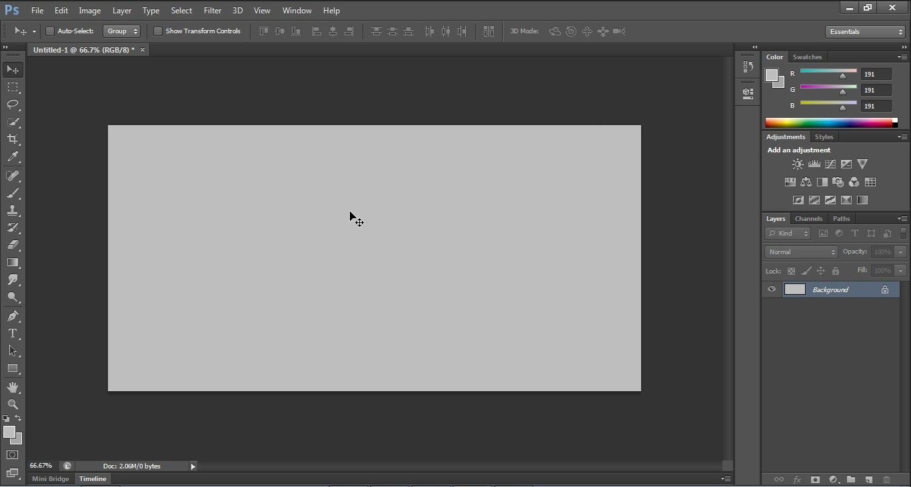Select the Brush tool
911x487 pixels.
pyautogui.click(x=13, y=193)
